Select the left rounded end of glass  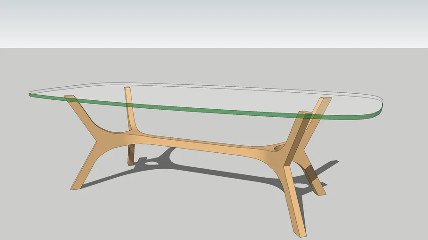pyautogui.click(x=35, y=94)
